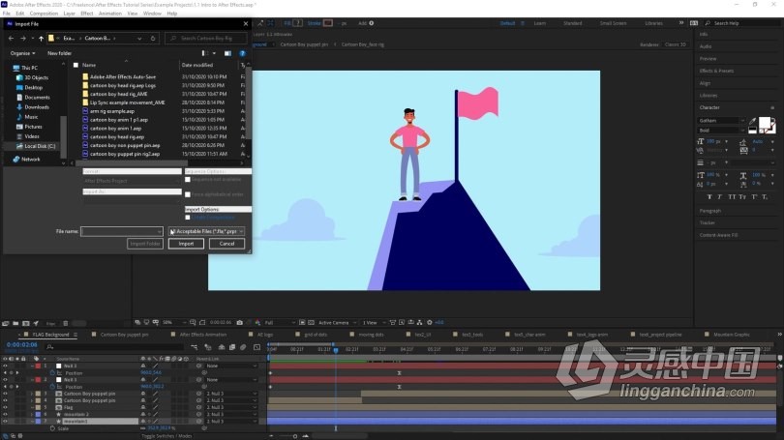Viewport: 784px width, 440px height.
Task: Click the Add shape contents button
Action: [x=371, y=23]
